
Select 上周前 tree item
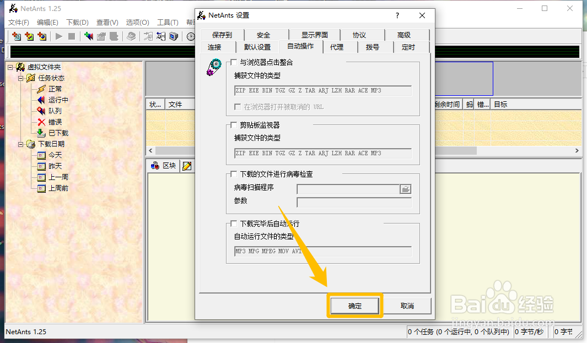point(58,188)
